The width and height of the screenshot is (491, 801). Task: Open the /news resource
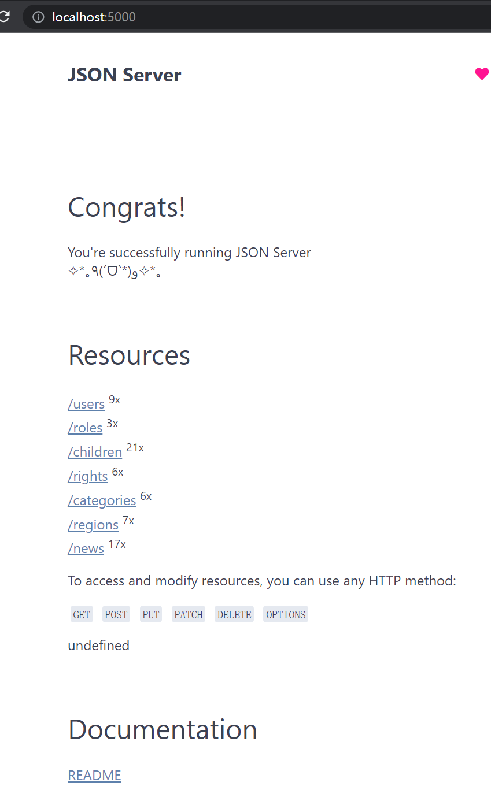point(86,548)
